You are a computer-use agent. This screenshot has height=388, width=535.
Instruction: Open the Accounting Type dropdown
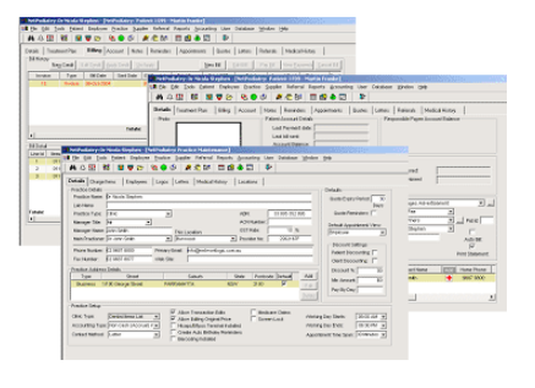[x=156, y=325]
